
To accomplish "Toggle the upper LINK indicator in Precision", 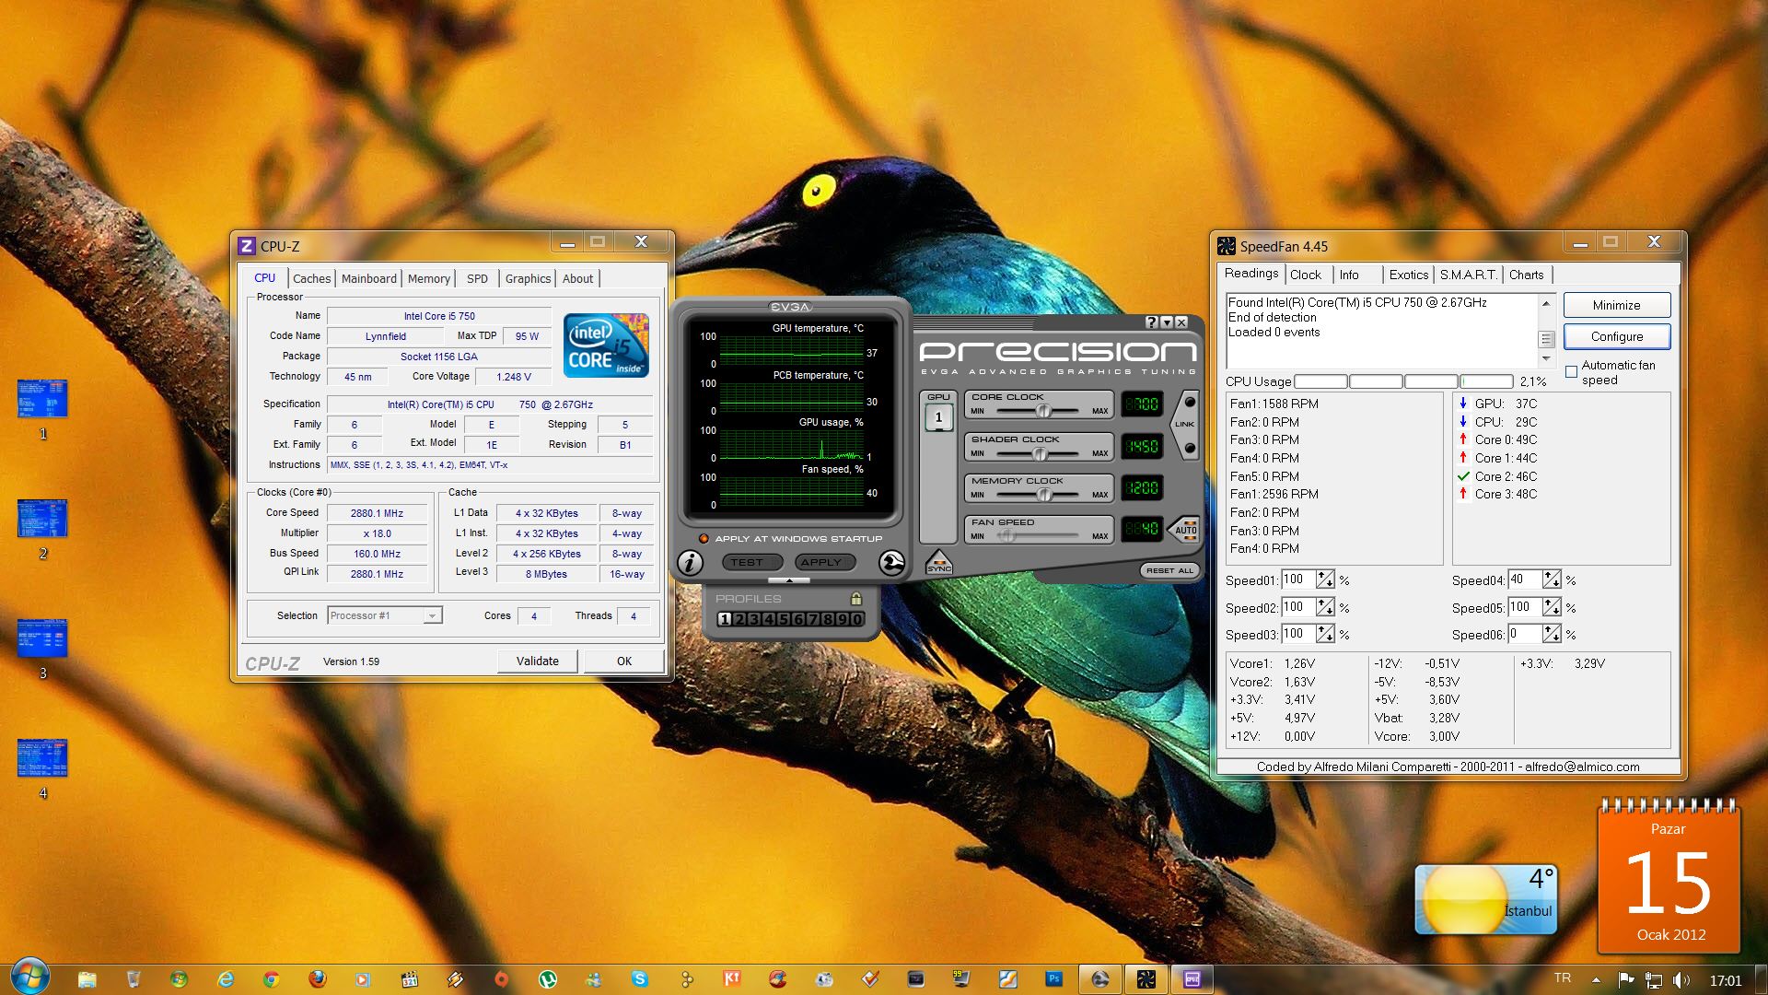I will tap(1189, 403).
